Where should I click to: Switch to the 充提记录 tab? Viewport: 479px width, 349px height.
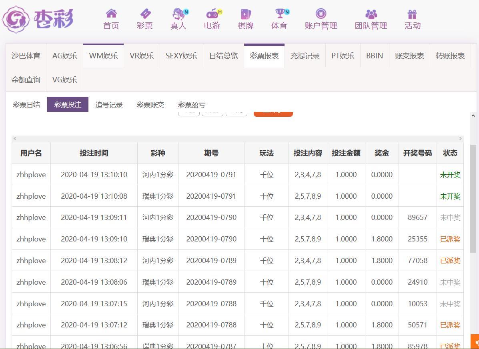305,56
